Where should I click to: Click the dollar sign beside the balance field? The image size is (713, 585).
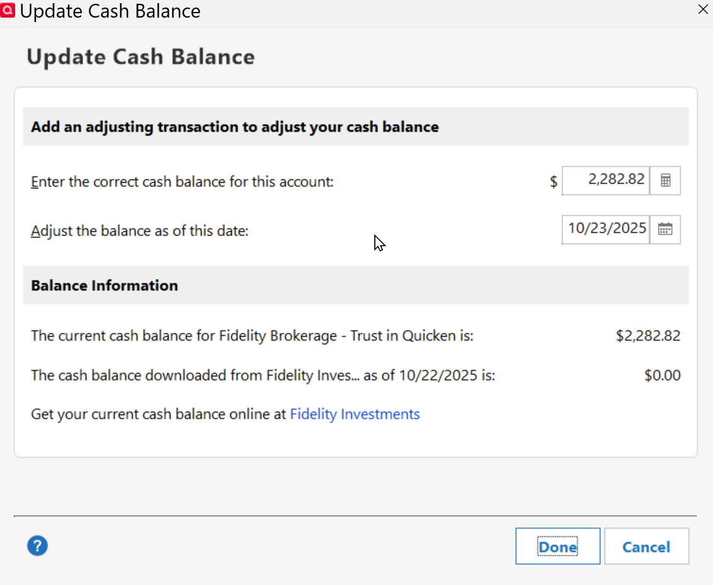[x=554, y=183]
